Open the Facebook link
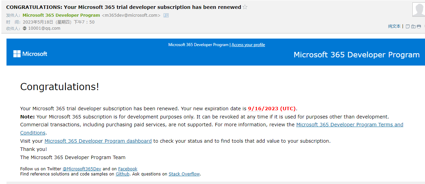 coord(128,169)
